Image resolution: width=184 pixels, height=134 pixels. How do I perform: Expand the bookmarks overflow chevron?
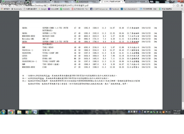click(x=182, y=9)
